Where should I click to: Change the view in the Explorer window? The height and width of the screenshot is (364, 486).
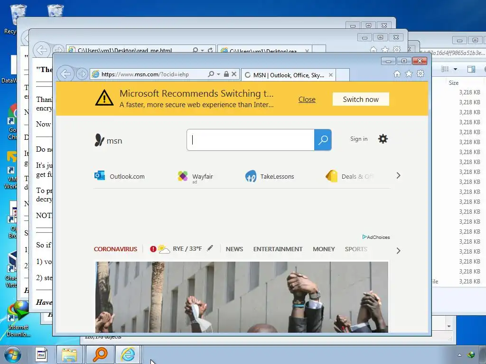pos(445,69)
